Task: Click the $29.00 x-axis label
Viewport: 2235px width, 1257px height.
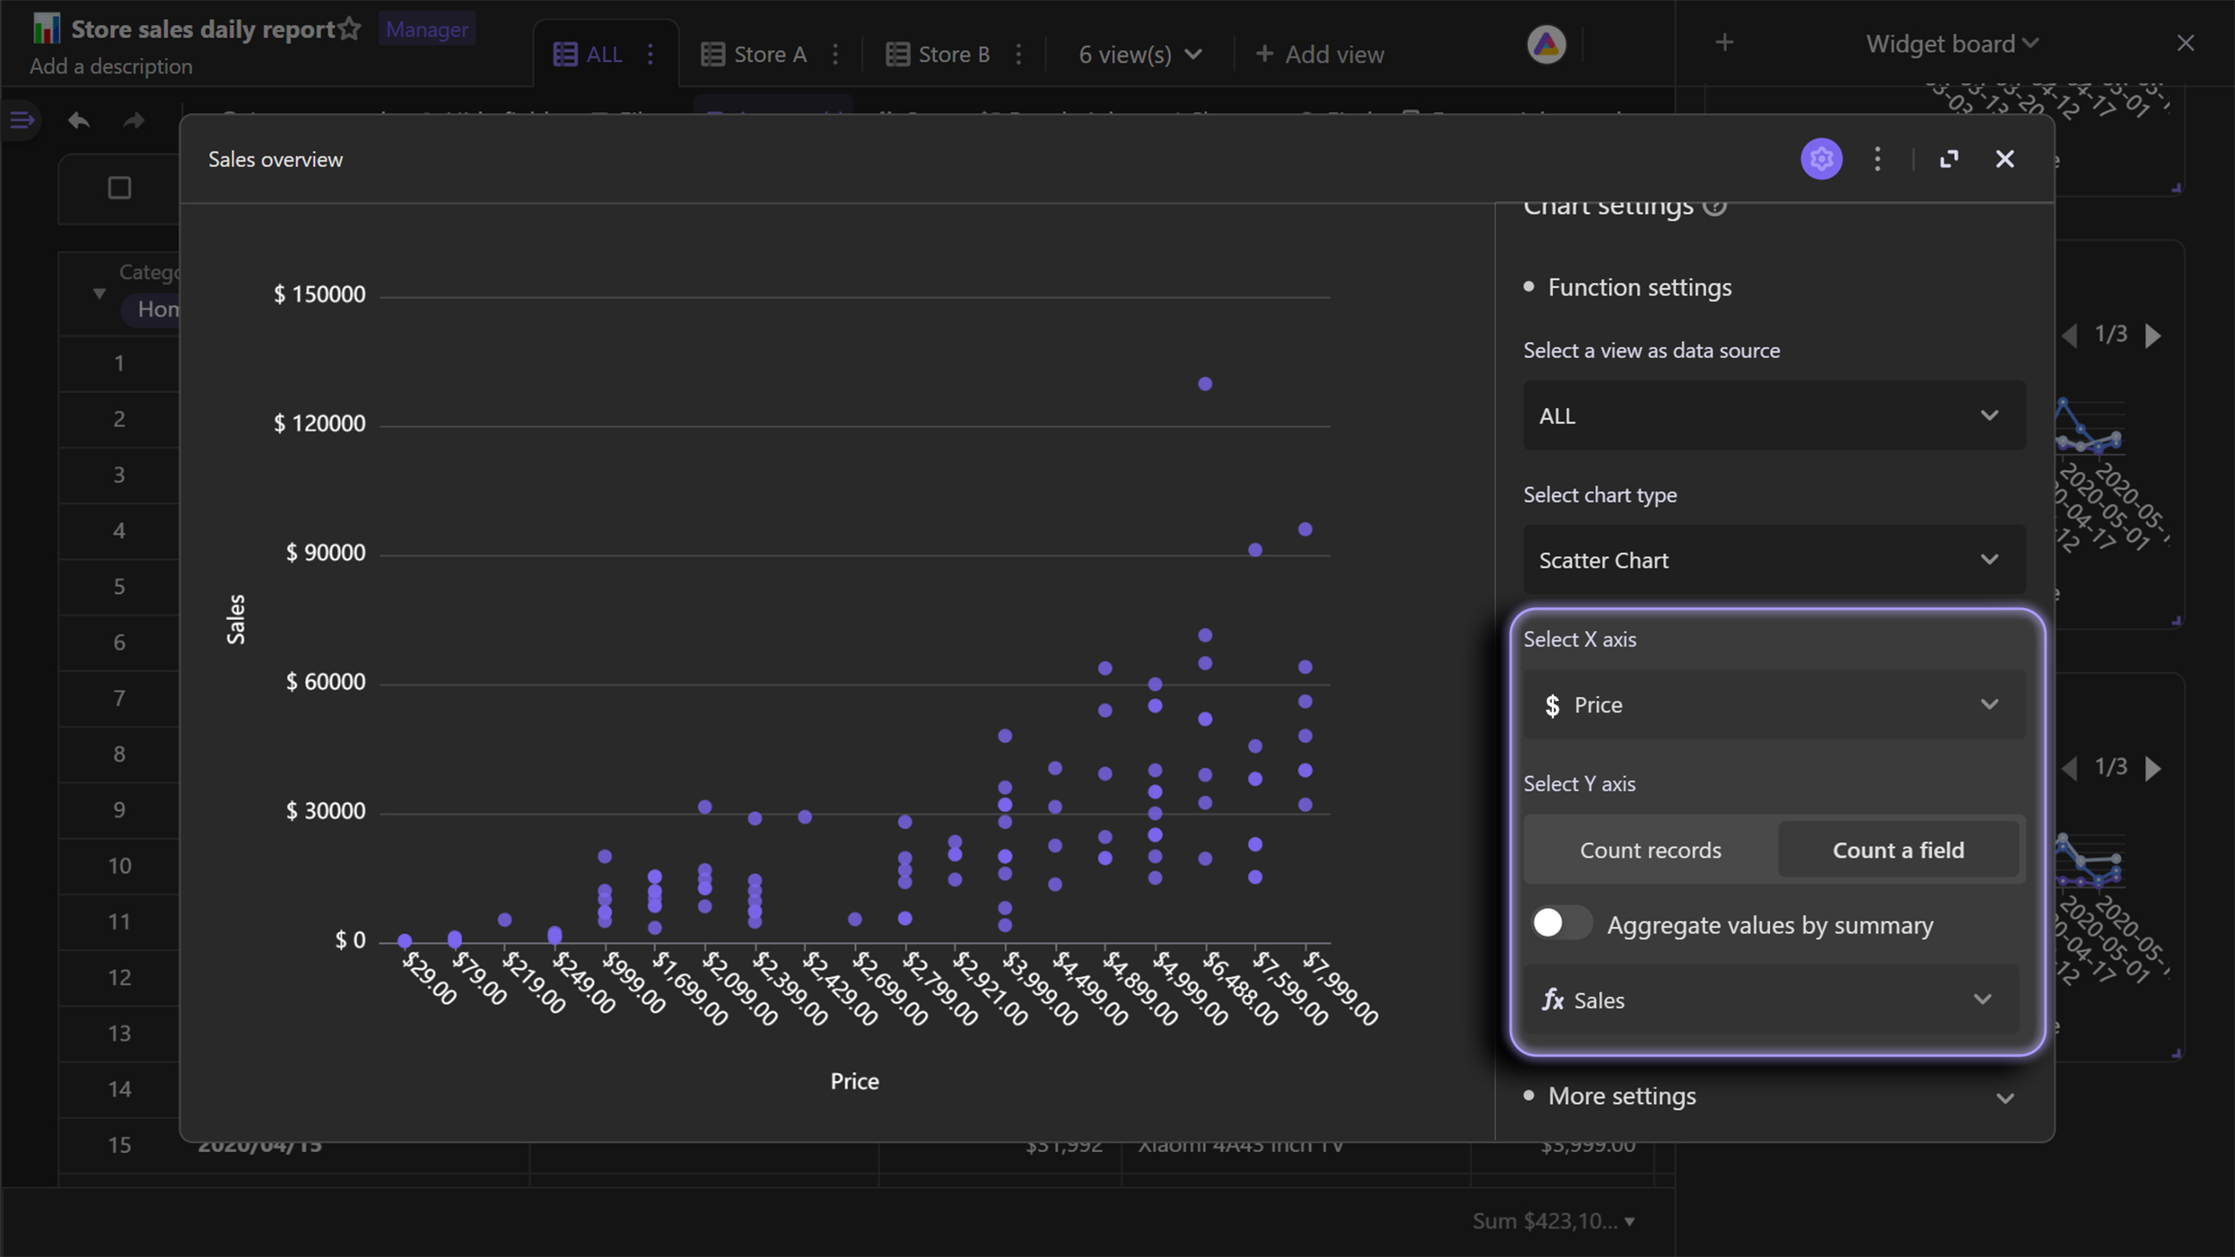Action: 430,979
